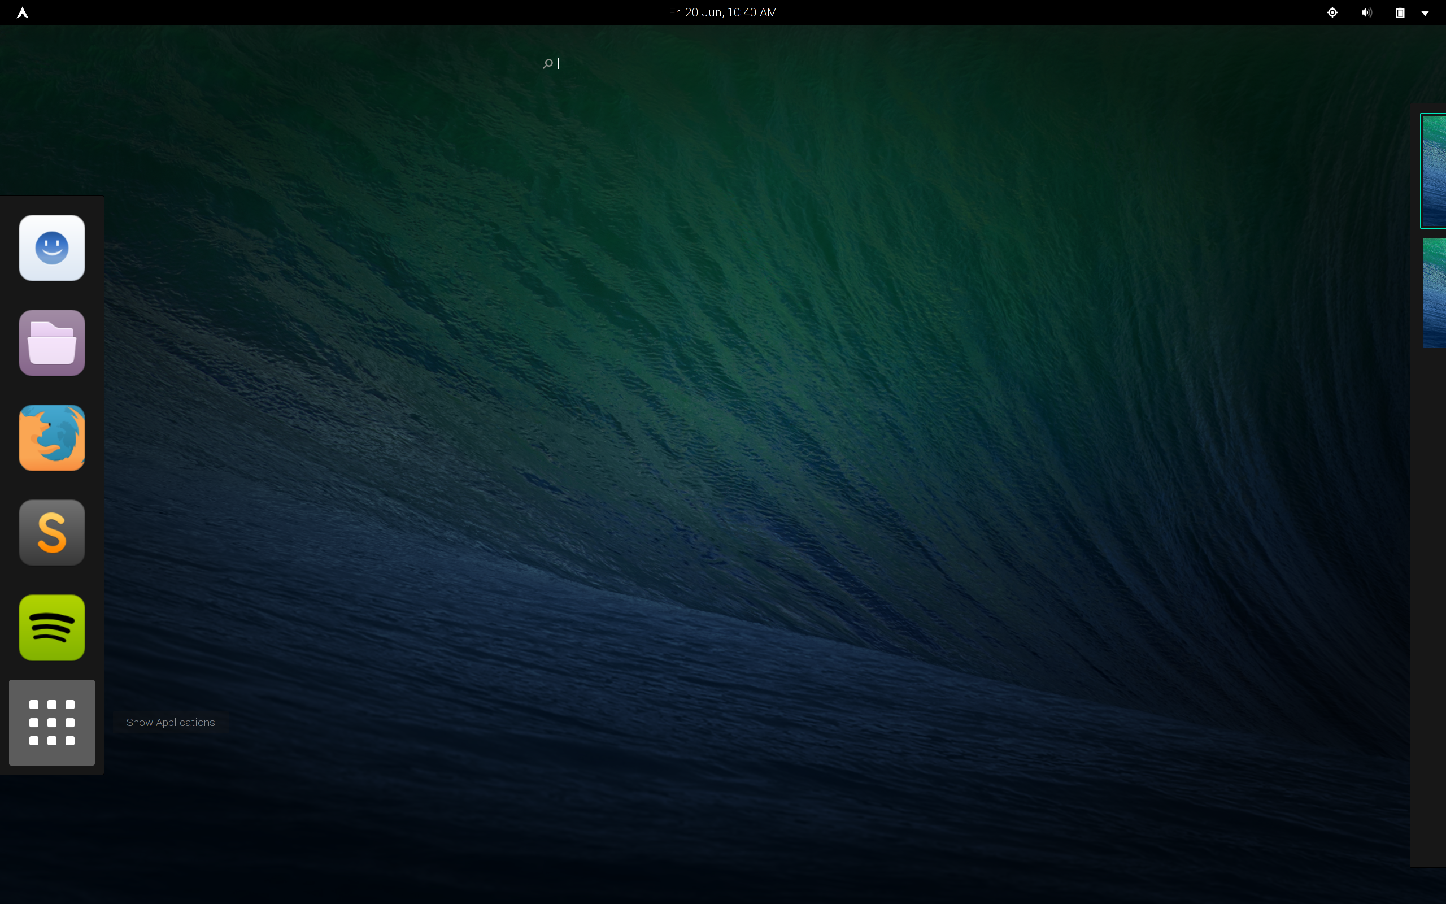Launch the Files folder app in dock
The width and height of the screenshot is (1446, 904).
click(x=52, y=343)
